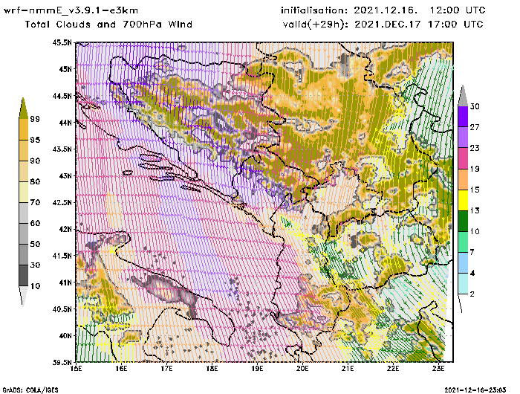This screenshot has width=520, height=394.
Task: Pick the light purple 23–27 wind swatch
Action: point(463,138)
